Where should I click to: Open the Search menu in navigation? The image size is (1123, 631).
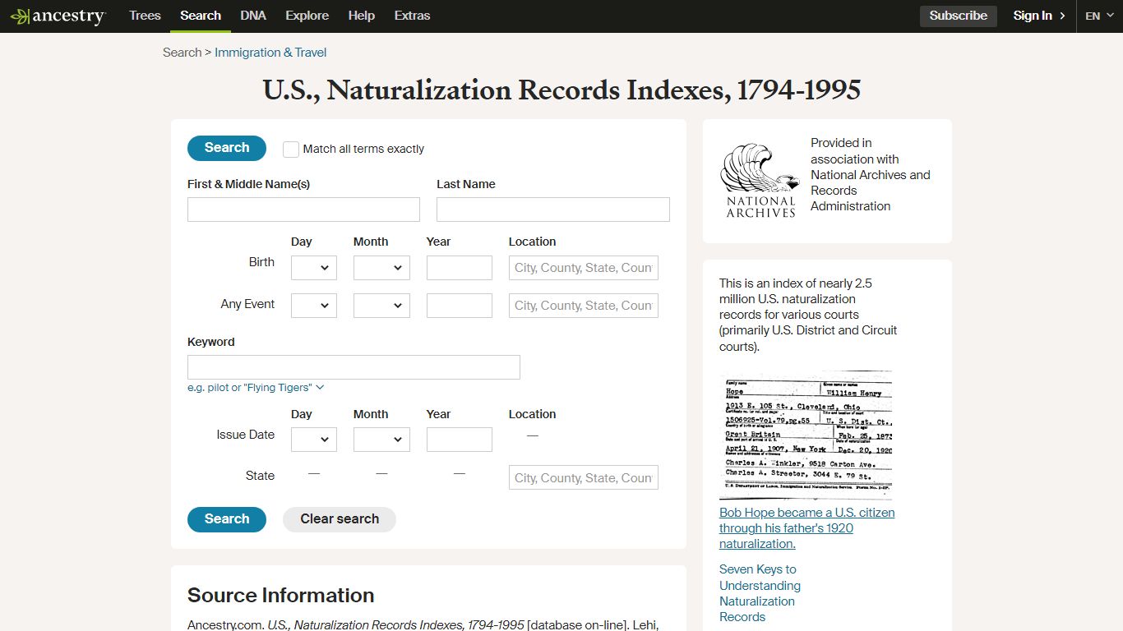tap(201, 16)
